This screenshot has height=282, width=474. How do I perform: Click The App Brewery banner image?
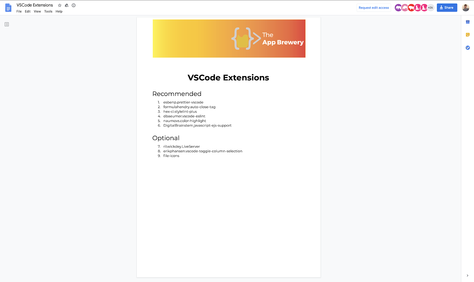[x=229, y=39]
